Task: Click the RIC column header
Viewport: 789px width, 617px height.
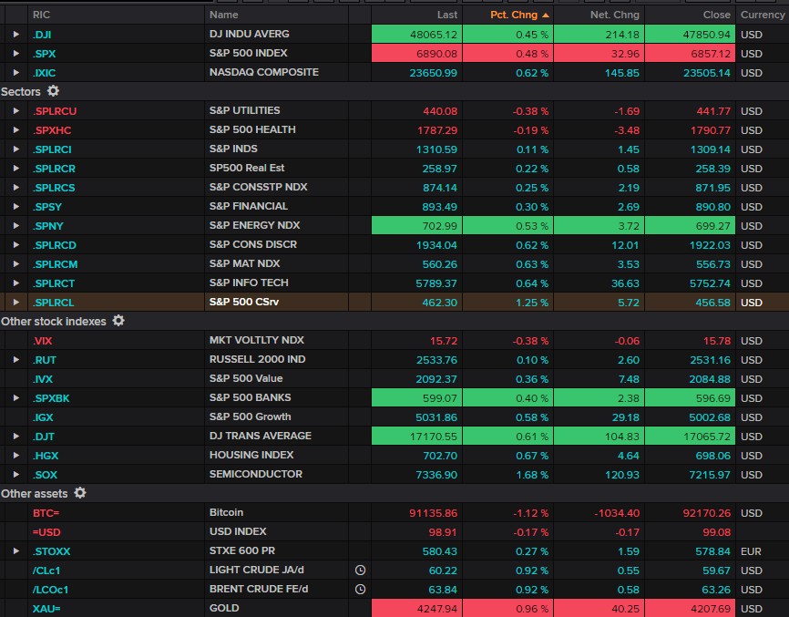Action: [42, 15]
